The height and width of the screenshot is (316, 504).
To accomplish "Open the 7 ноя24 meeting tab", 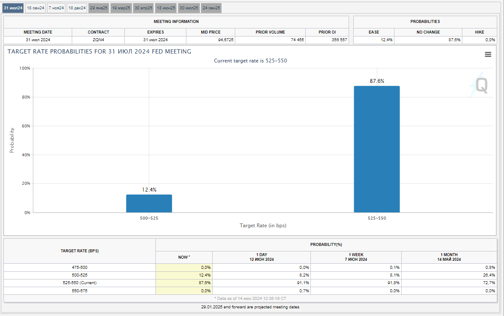I will [x=56, y=8].
